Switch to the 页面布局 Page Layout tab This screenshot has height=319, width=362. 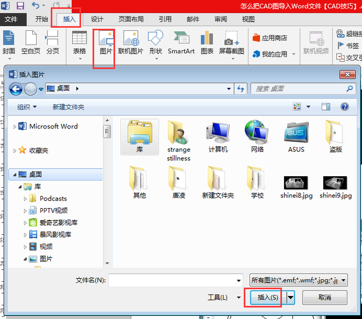click(131, 19)
